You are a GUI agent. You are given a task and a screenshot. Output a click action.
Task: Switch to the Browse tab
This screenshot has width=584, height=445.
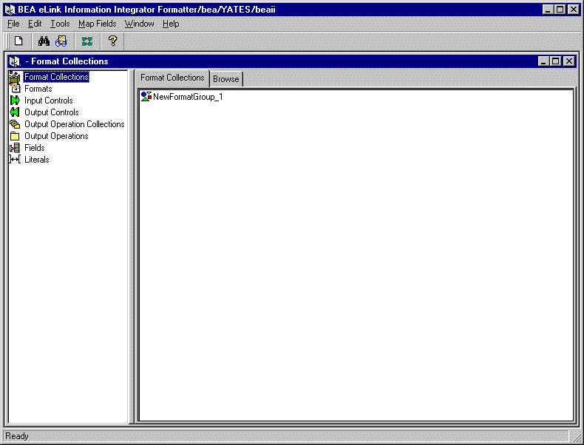(226, 79)
